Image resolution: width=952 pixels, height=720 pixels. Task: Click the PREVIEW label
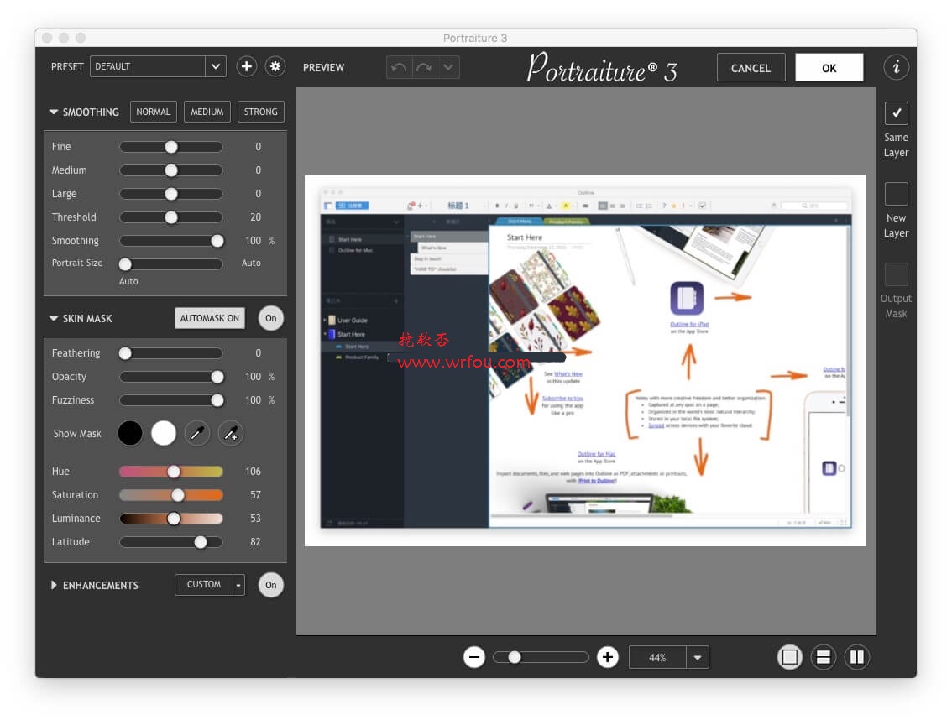[x=323, y=67]
